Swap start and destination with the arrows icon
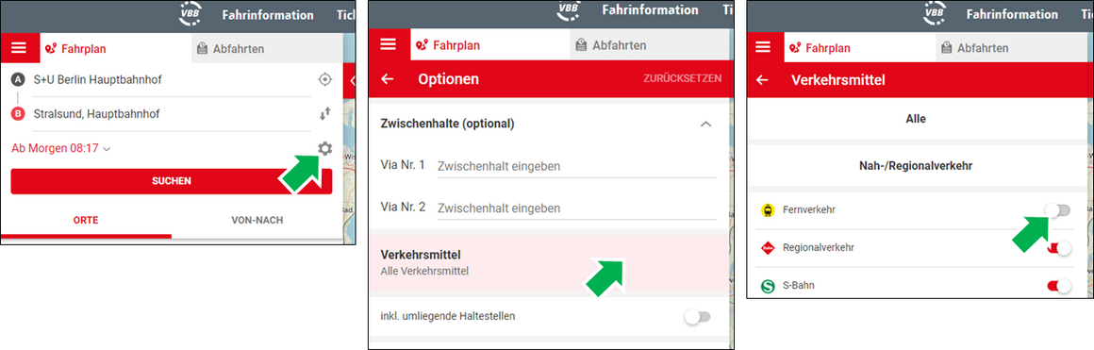This screenshot has width=1094, height=350. pos(323,114)
